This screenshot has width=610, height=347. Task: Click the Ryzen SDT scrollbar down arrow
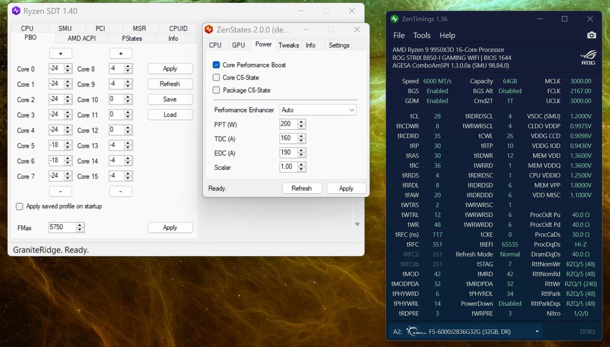(357, 224)
